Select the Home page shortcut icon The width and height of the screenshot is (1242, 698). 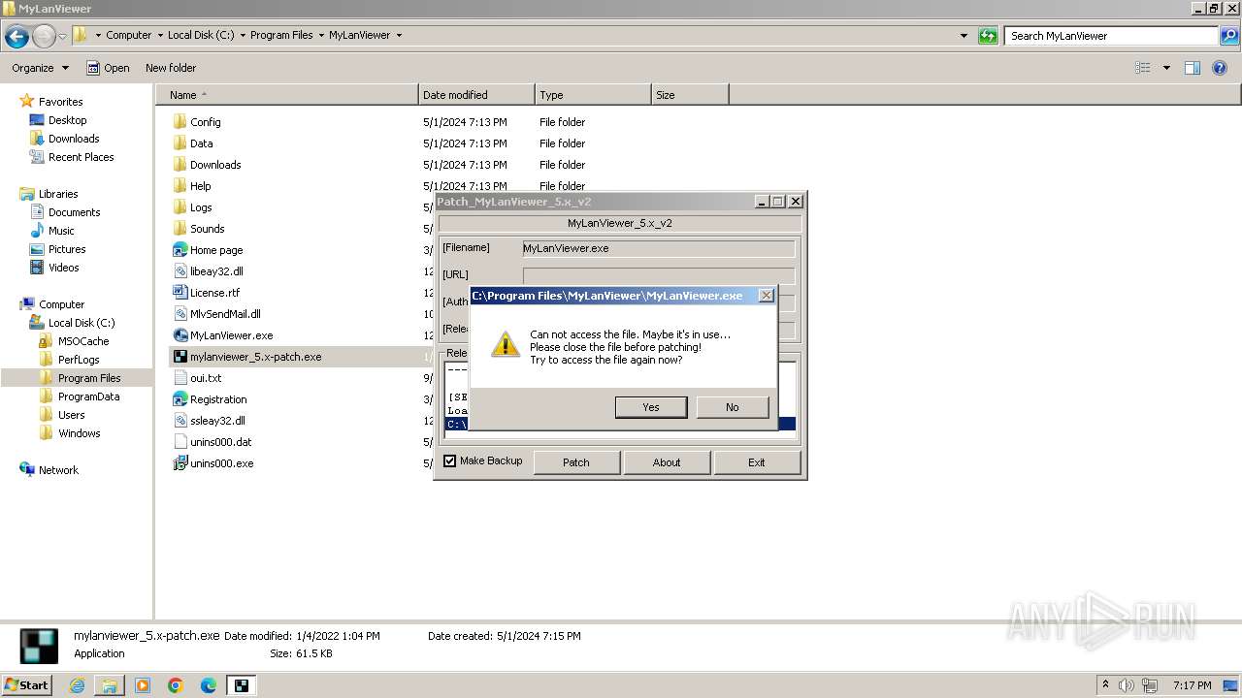[x=180, y=250]
